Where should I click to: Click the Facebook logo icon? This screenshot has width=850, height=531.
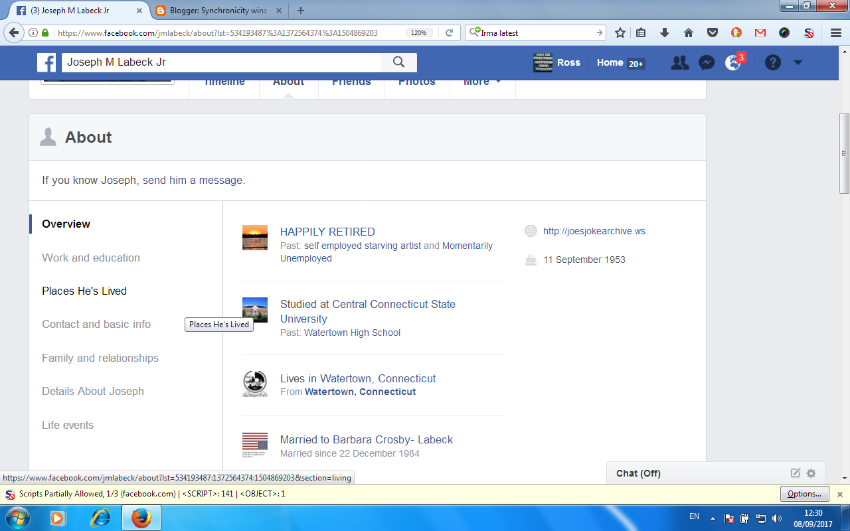point(46,62)
